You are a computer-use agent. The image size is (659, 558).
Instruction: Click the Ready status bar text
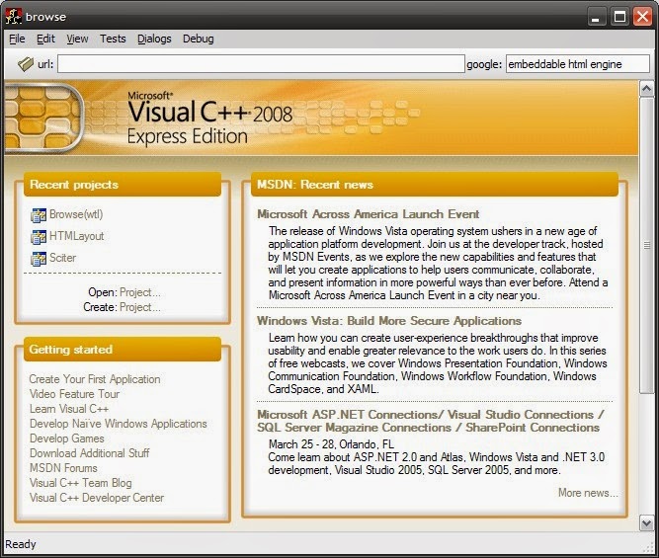21,544
